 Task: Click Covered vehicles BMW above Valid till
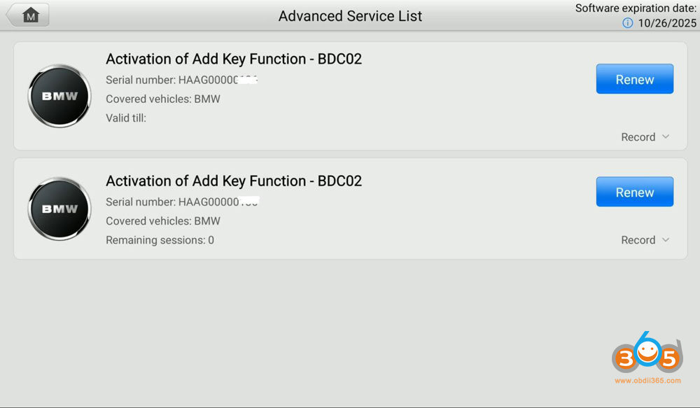pos(163,99)
